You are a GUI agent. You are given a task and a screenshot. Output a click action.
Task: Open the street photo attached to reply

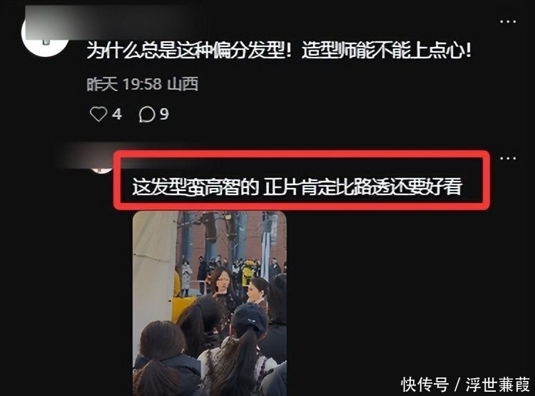click(210, 303)
